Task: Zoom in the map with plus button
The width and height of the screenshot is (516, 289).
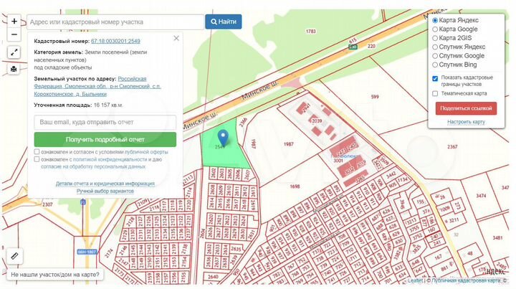Action: pos(14,22)
